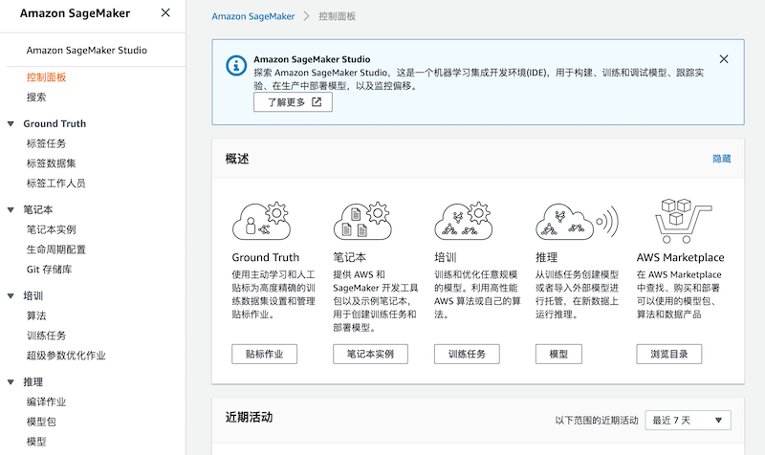Open 超级参数优化作业 in sidebar
Screen dimensions: 765x455
(66, 356)
